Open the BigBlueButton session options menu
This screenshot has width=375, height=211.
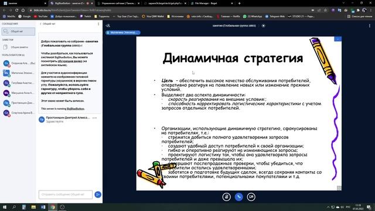click(x=370, y=26)
